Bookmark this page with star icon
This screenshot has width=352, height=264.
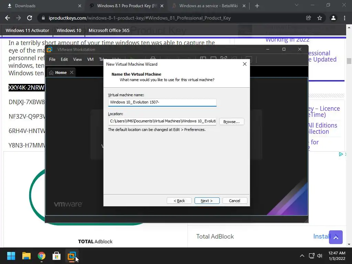(x=320, y=18)
